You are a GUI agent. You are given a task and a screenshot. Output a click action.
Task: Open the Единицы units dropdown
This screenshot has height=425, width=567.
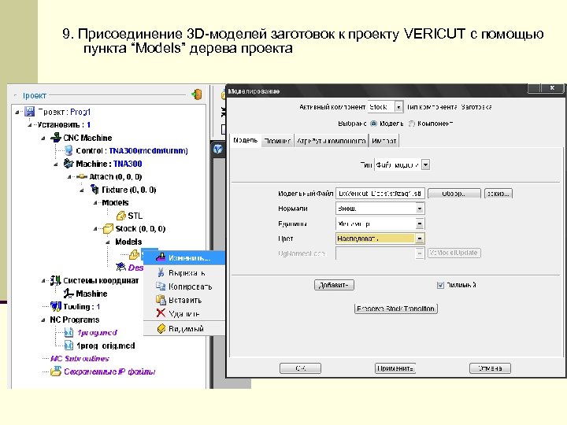point(420,224)
